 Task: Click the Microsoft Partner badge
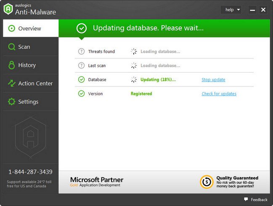[97, 182]
